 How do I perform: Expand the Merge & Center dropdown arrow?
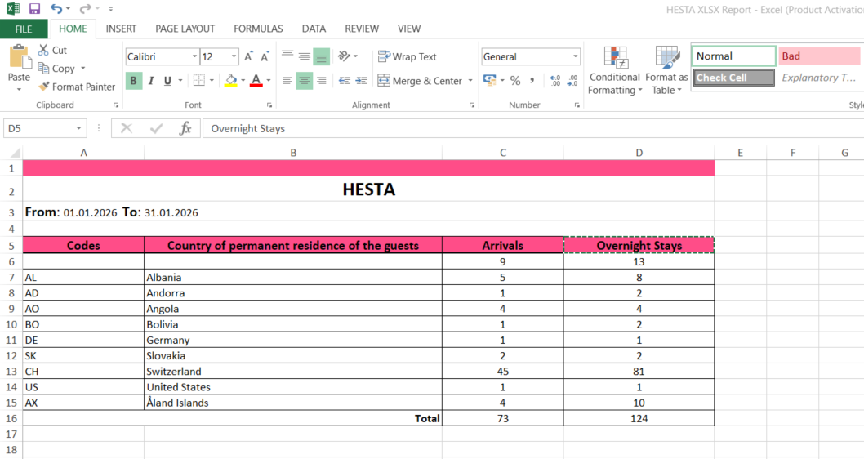pos(470,81)
